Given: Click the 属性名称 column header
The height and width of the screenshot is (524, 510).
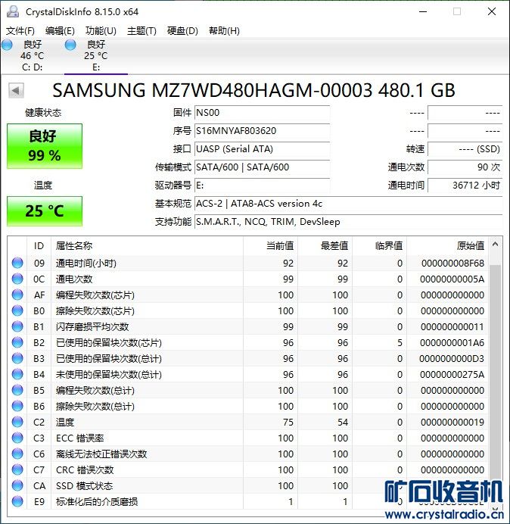Looking at the screenshot, I should (147, 246).
